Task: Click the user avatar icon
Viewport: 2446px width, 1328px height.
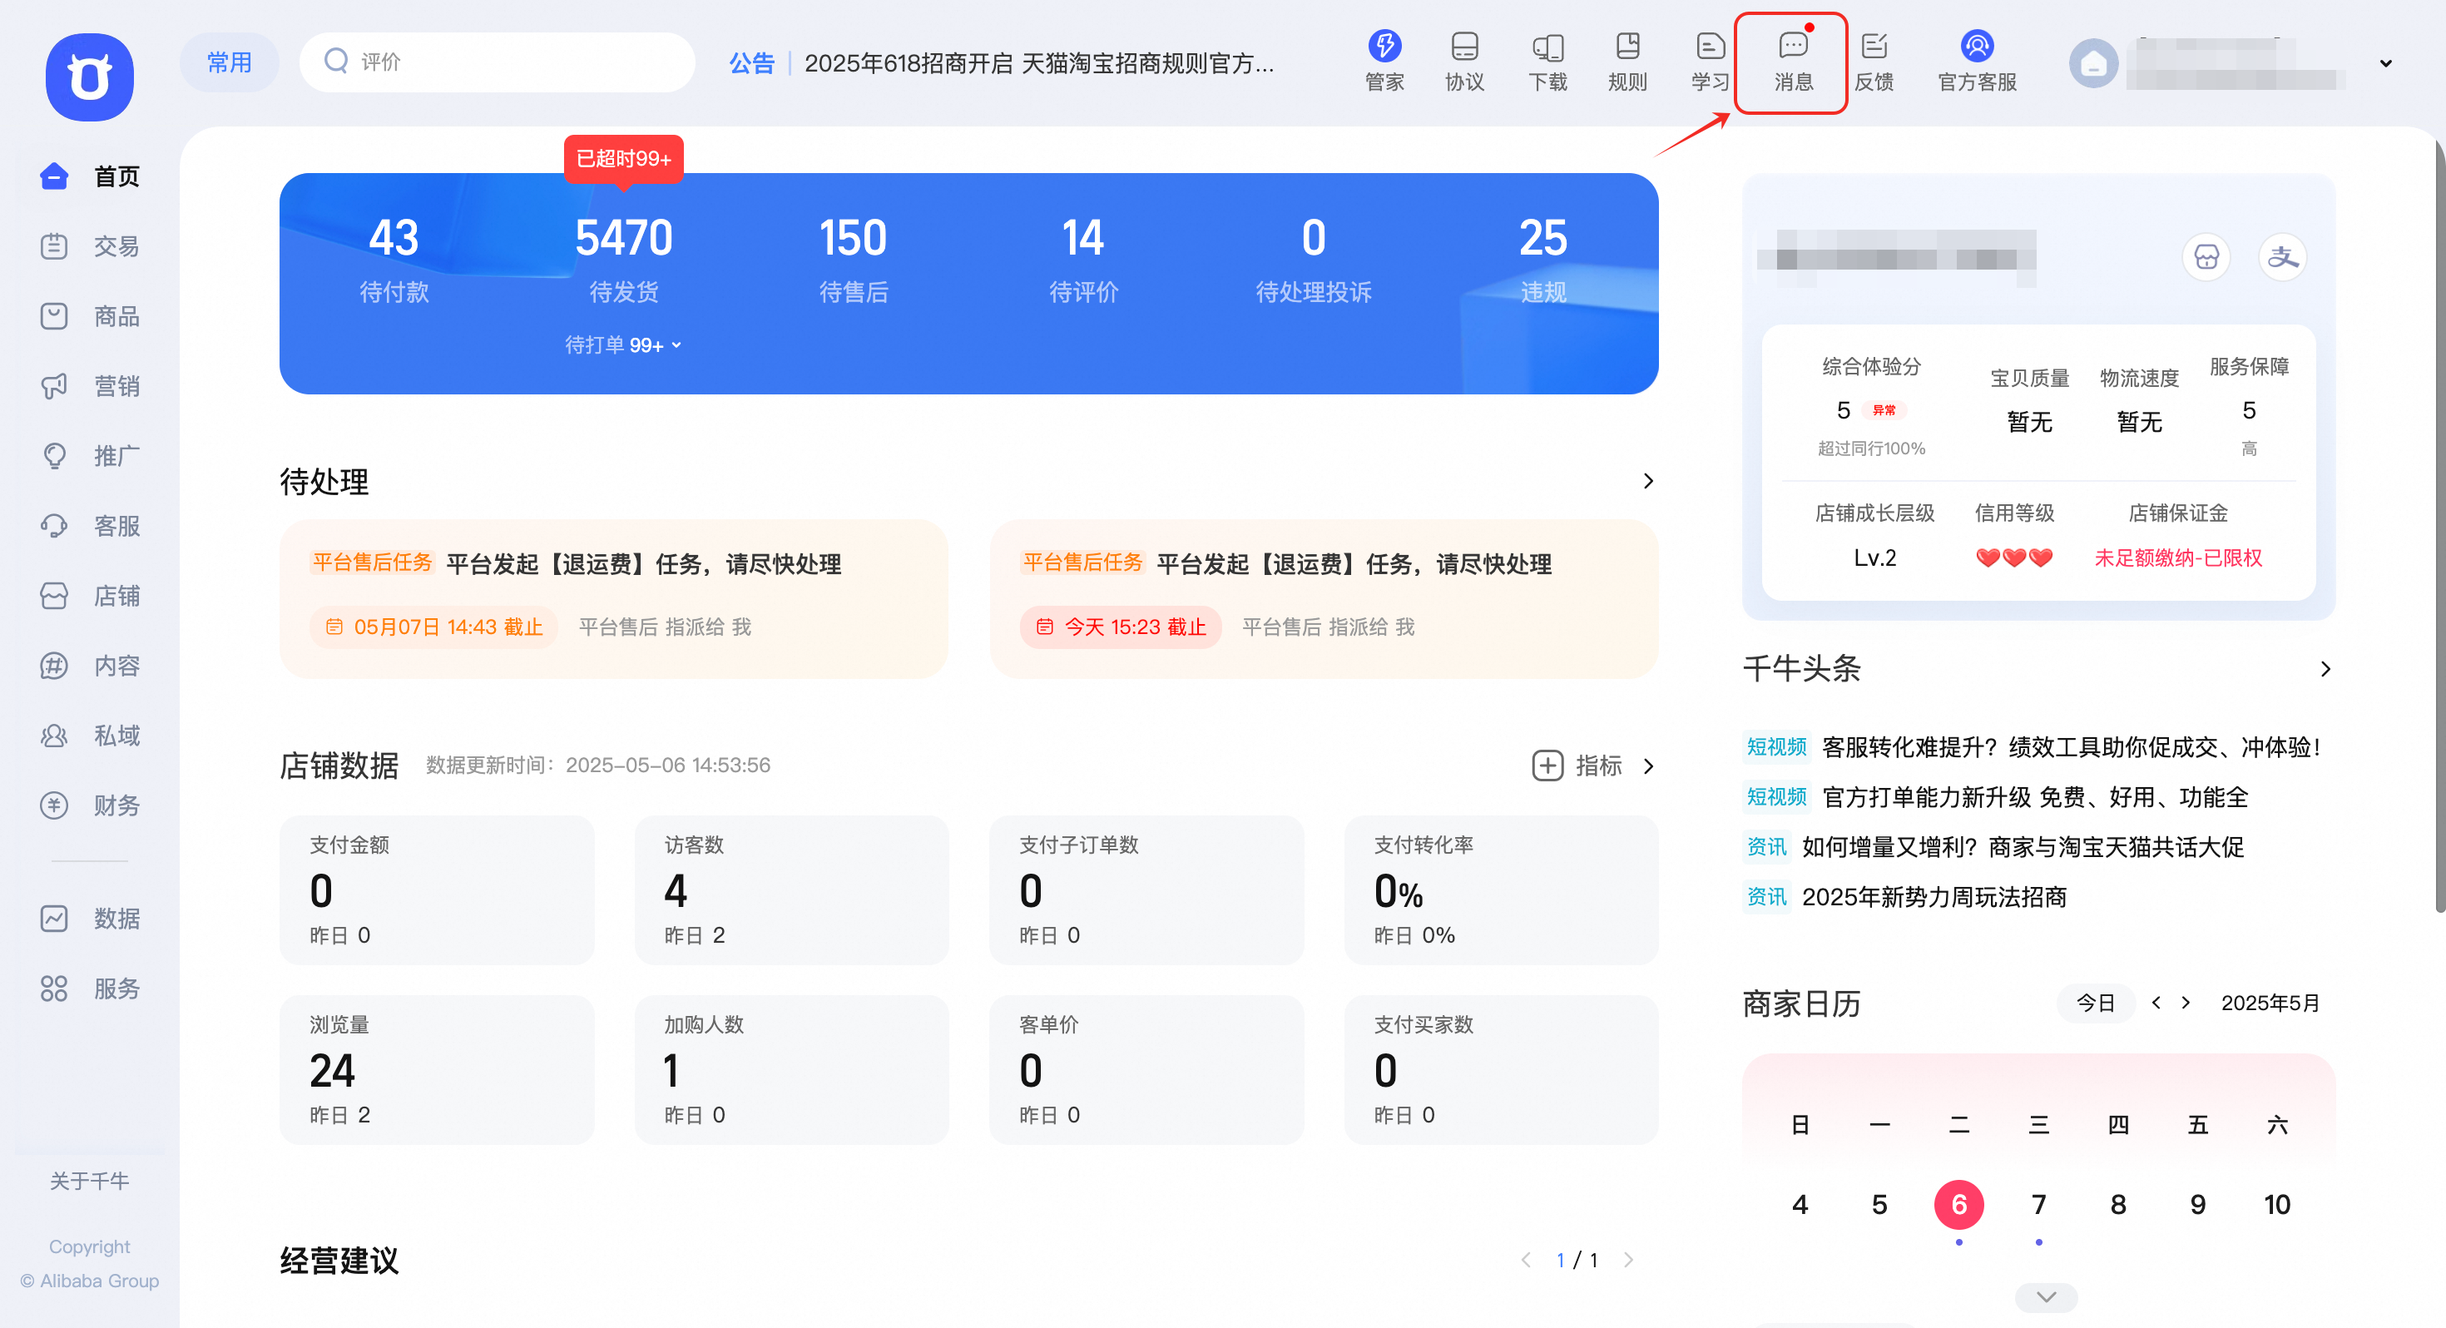Action: tap(2092, 63)
